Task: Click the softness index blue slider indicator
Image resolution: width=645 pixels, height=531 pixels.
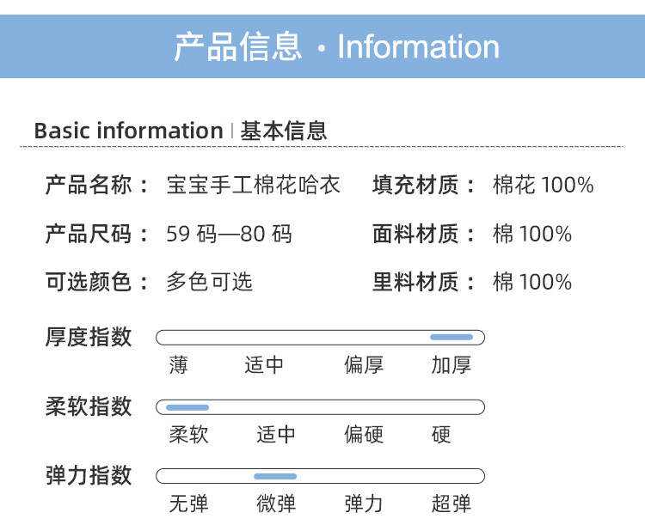Action: tap(187, 406)
